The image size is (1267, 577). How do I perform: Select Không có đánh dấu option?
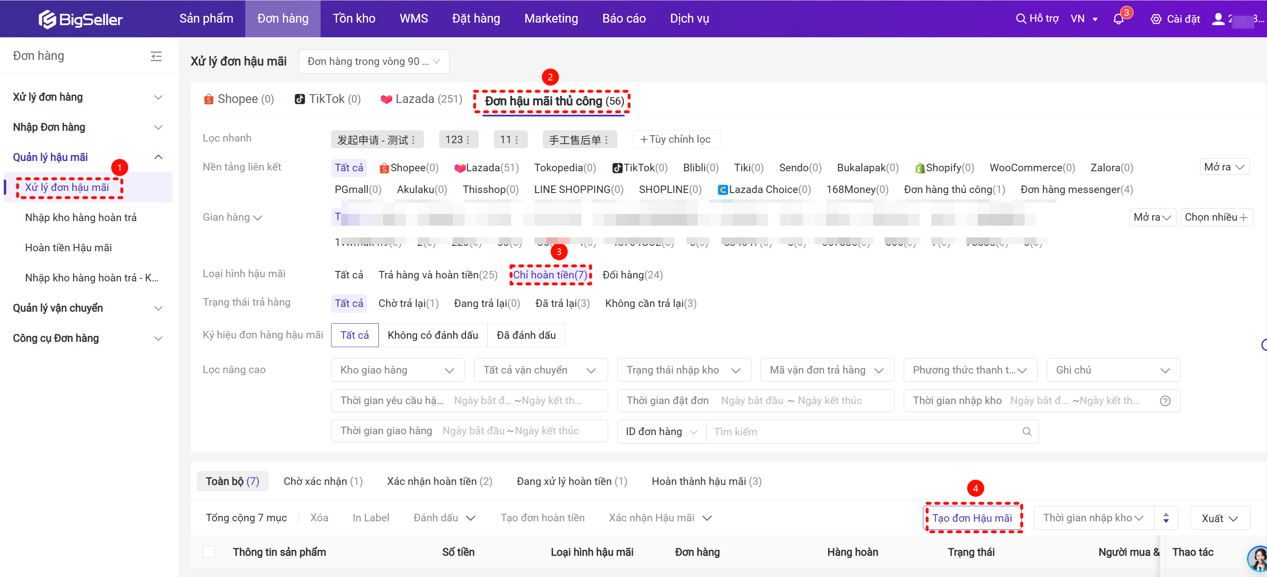pyautogui.click(x=432, y=335)
